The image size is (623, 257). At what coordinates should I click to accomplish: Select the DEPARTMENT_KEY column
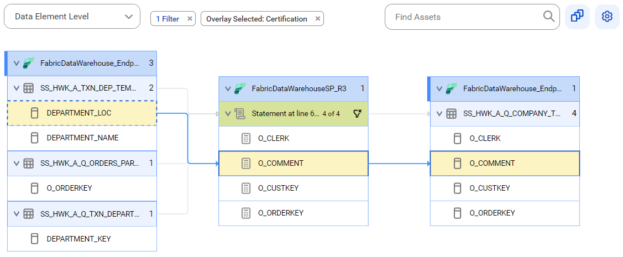pyautogui.click(x=82, y=239)
